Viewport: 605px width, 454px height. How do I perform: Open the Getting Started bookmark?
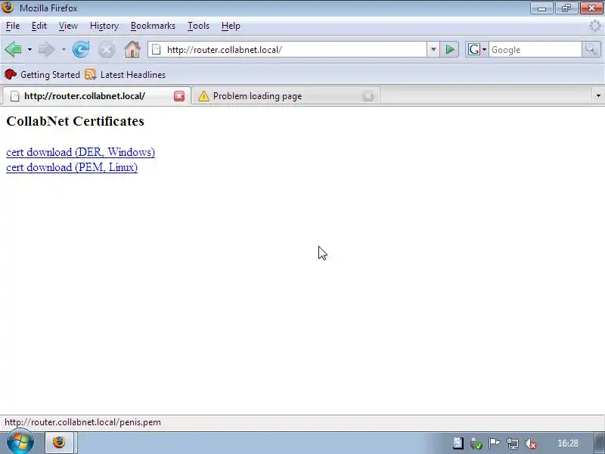tap(42, 74)
